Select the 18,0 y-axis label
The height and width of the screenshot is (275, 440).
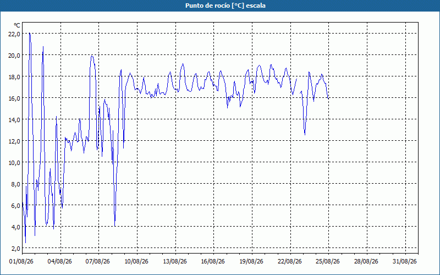pos(15,77)
